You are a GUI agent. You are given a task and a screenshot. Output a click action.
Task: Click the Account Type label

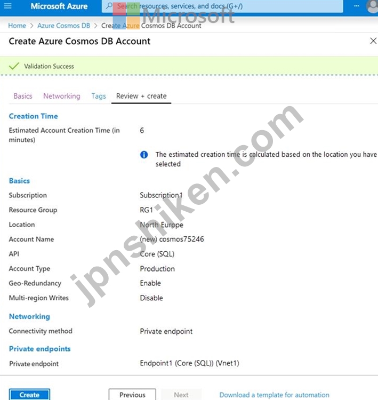coord(29,269)
